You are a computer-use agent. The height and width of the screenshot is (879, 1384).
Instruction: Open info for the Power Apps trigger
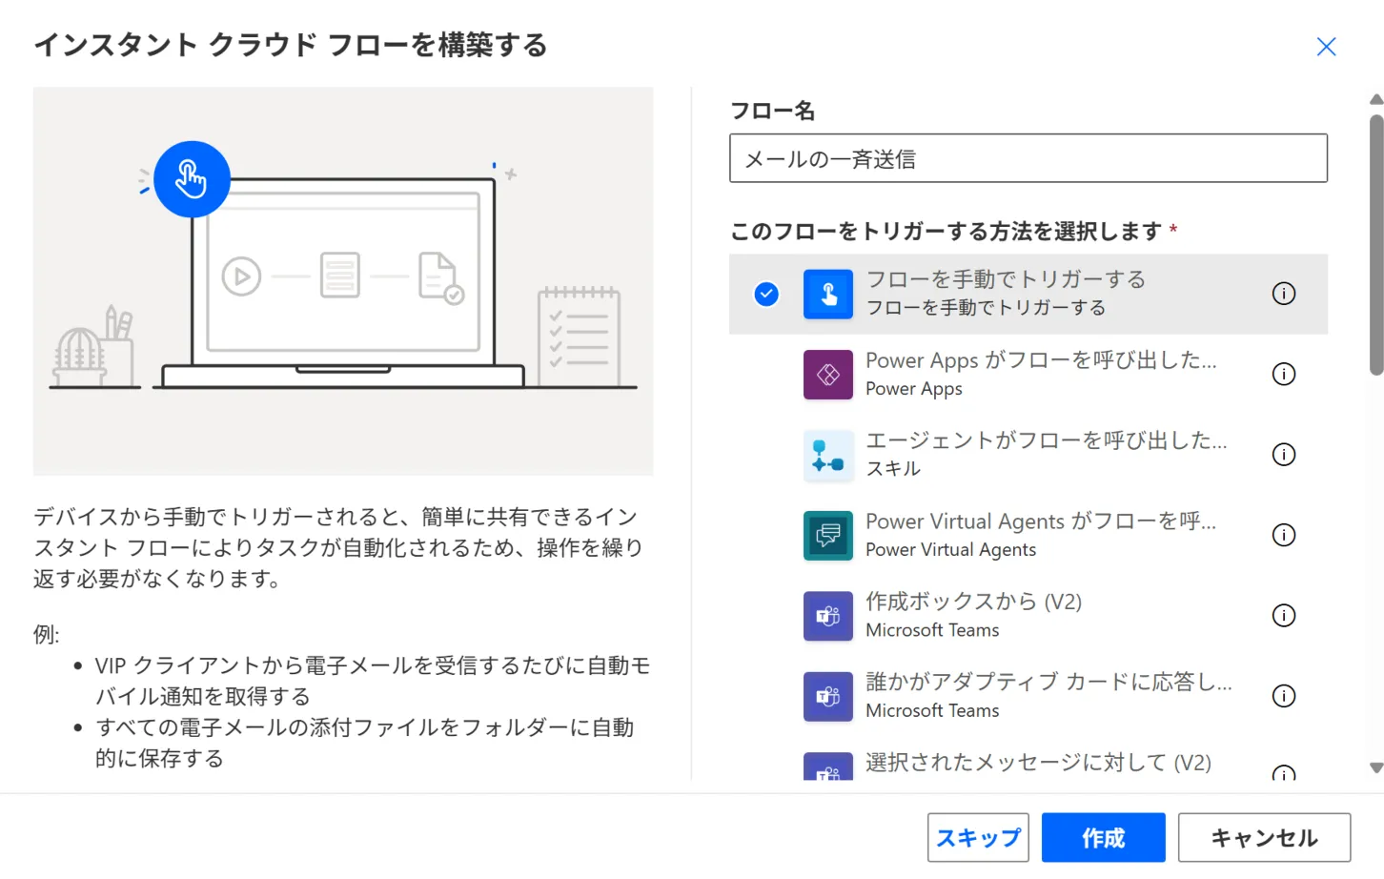[1284, 374]
